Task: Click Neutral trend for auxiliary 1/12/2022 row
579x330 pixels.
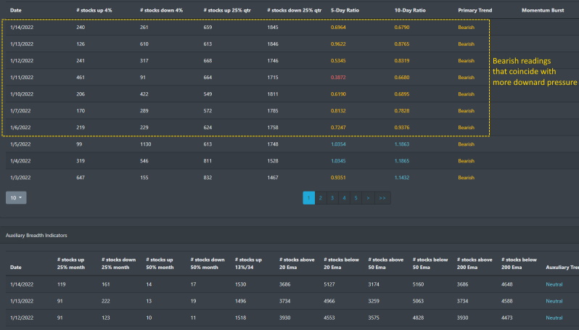Action: click(x=554, y=318)
